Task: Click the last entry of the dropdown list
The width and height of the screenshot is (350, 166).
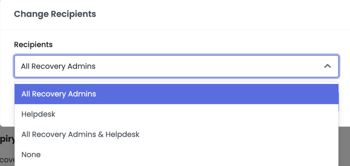Action: (31, 154)
